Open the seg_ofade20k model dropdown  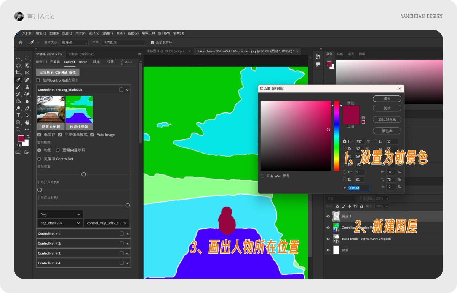[x=60, y=223]
